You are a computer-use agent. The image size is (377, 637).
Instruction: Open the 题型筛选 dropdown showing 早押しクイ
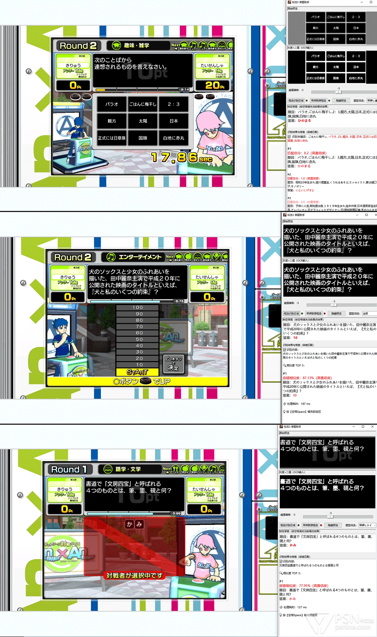click(367, 525)
